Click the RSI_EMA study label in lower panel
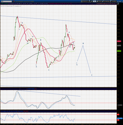The image size is (123, 125). (x=9, y=111)
